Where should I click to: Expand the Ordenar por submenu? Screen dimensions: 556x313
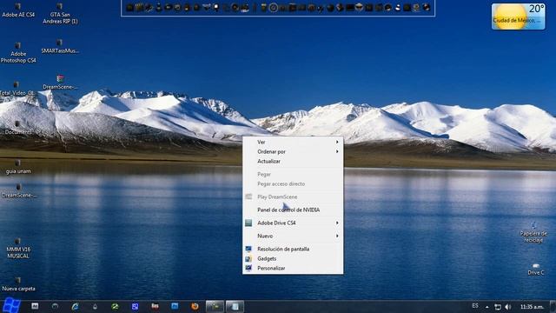pyautogui.click(x=293, y=151)
